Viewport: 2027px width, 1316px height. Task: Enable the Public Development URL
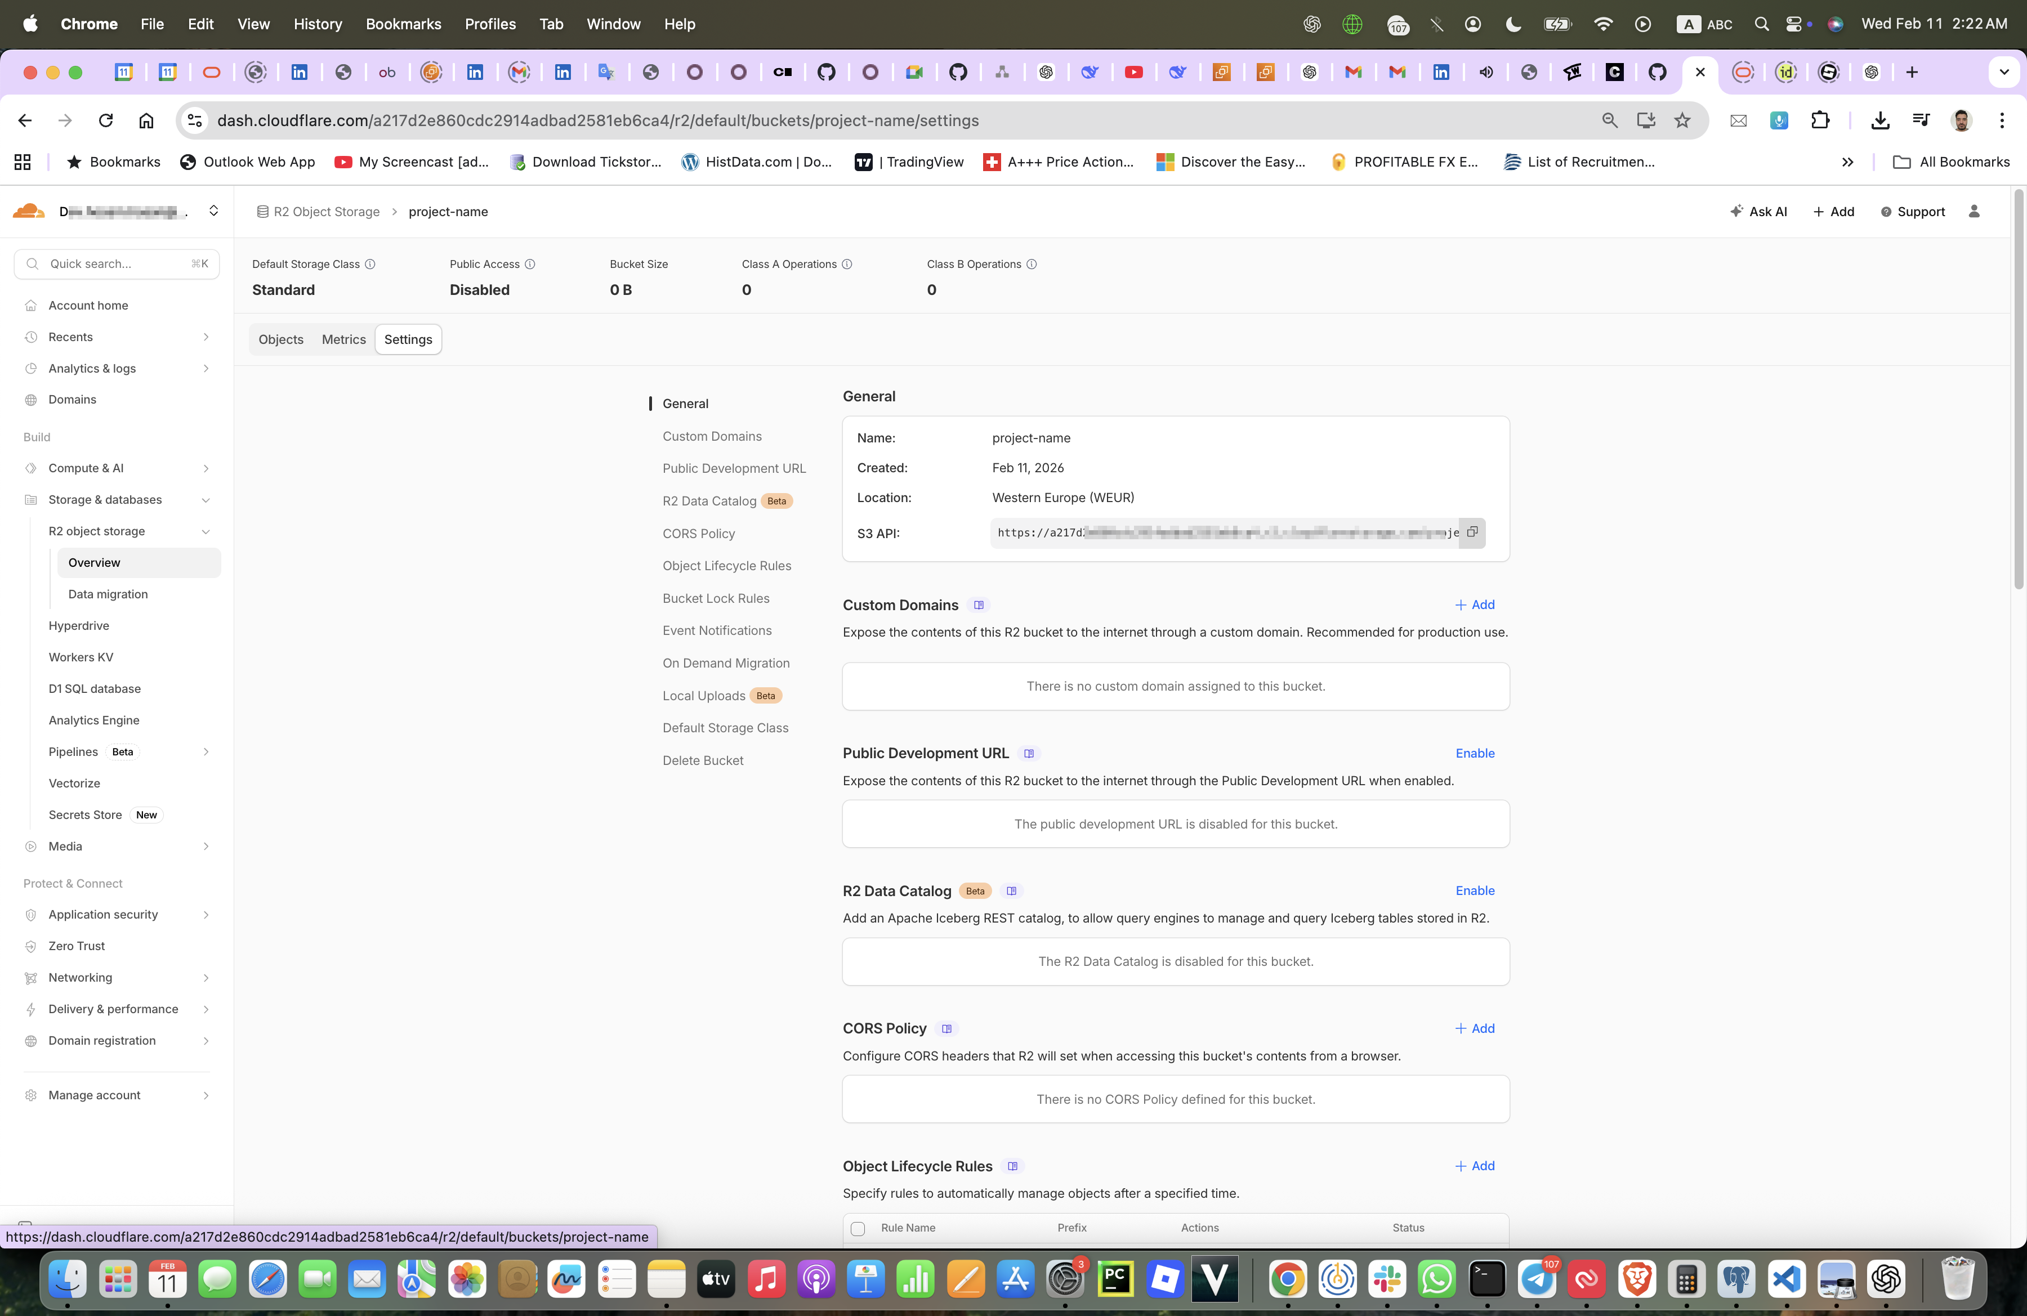(1474, 753)
